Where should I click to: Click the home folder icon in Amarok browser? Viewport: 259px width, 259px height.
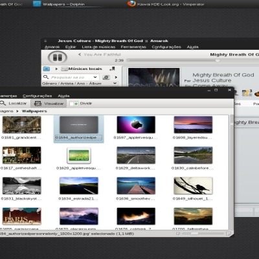point(47,69)
